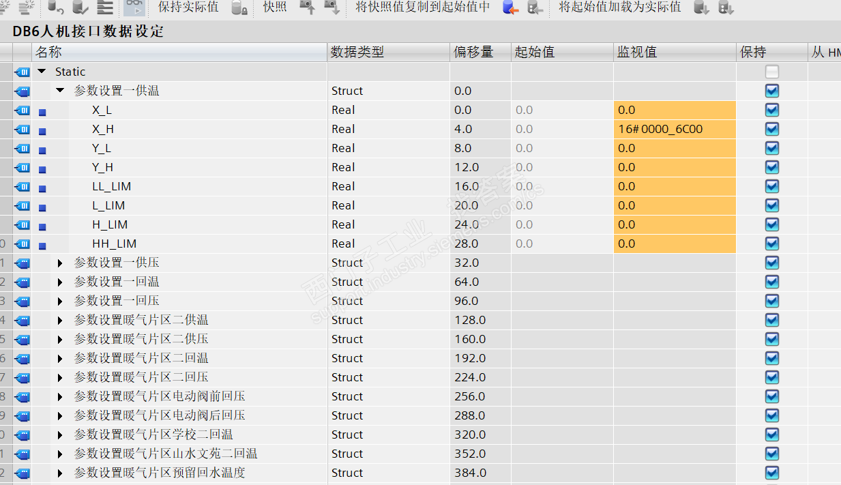841x485 pixels.
Task: Uncheck retain checkbox for Y_H row
Action: point(772,167)
